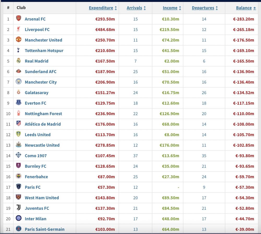Click the Manchester United crest icon
261x234 pixels.
tap(19, 40)
